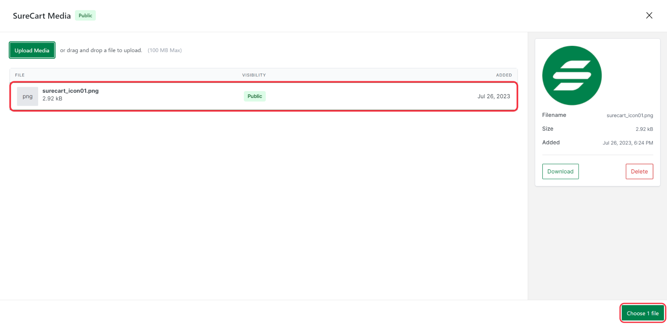The image size is (667, 328).
Task: Delete the selected media file
Action: click(639, 171)
